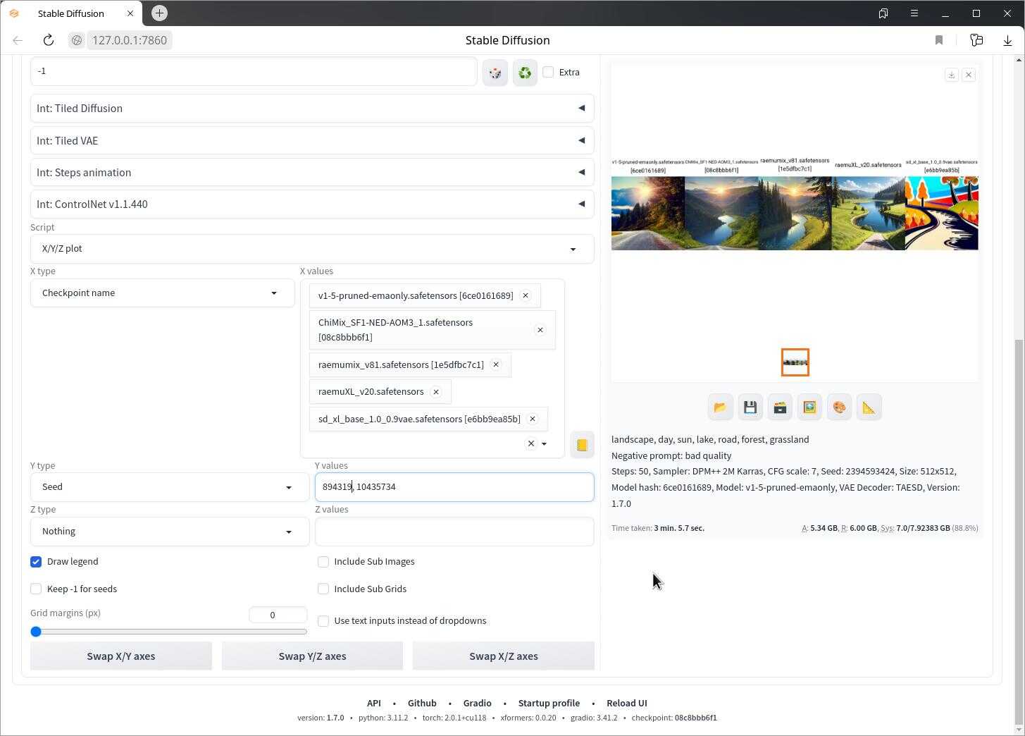Open the browser downloads icon
1025x736 pixels.
pos(1007,40)
